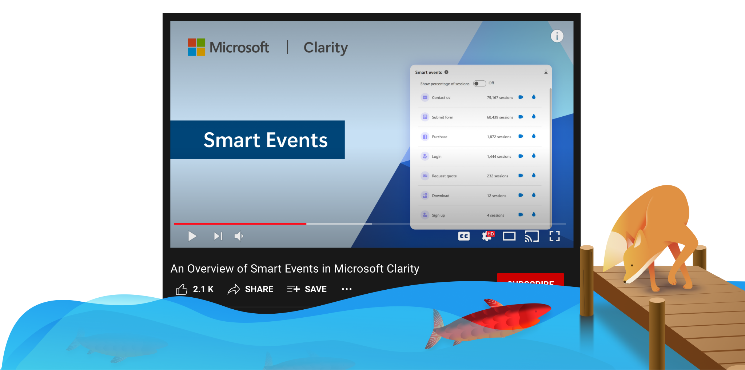Viewport: 745px width, 370px height.
Task: Click the SHARE button
Action: pyautogui.click(x=251, y=289)
